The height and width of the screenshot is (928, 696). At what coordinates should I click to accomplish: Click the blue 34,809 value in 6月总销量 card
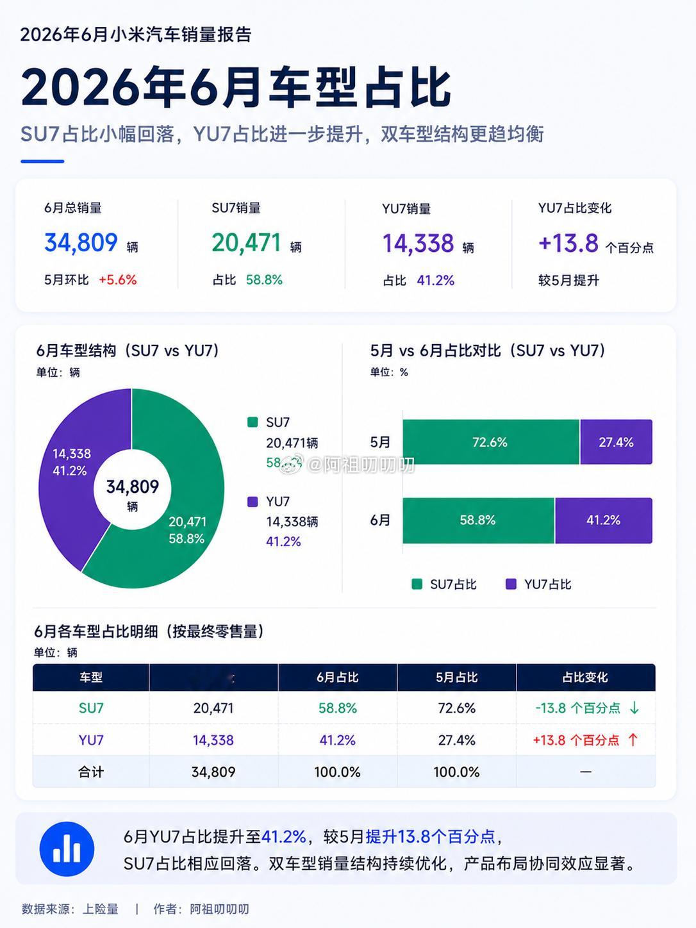click(x=81, y=243)
